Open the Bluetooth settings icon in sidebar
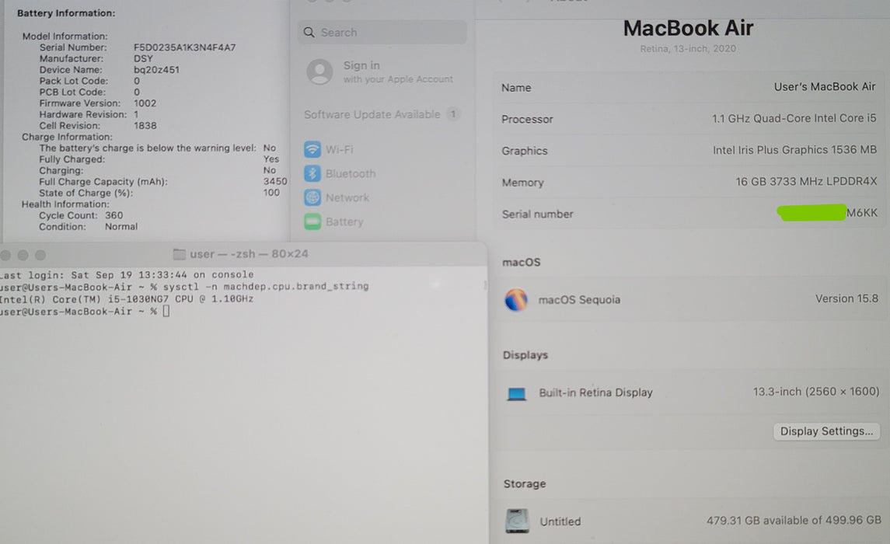Screen dimensions: 890x544 coord(312,173)
